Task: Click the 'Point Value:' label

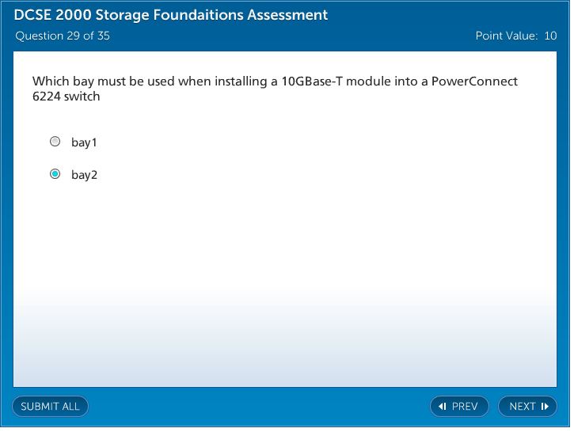Action: pyautogui.click(x=507, y=36)
